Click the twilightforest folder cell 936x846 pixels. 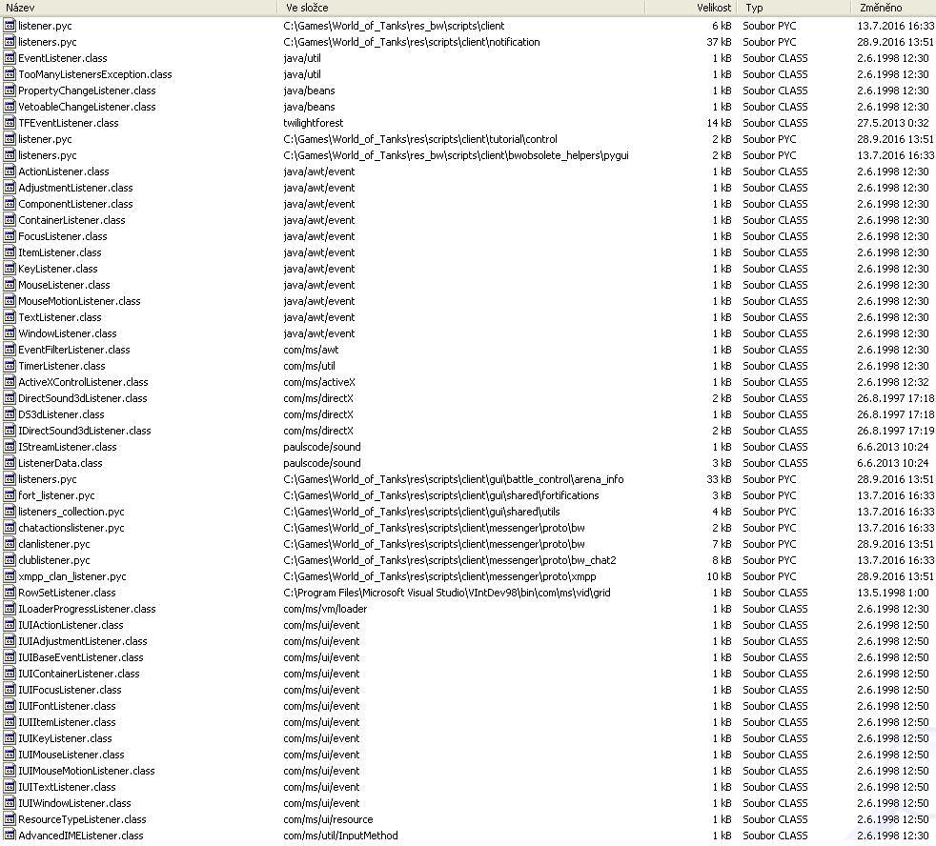pyautogui.click(x=314, y=122)
